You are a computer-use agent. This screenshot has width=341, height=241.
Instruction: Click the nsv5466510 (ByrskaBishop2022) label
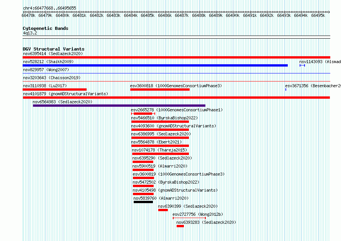pyautogui.click(x=164, y=118)
